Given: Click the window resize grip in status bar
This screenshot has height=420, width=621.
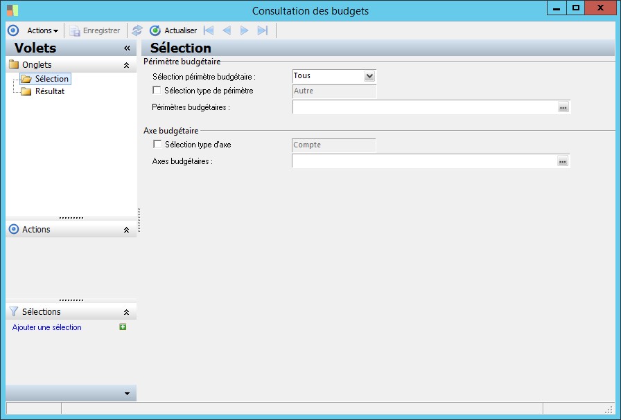Looking at the screenshot, I should click(609, 410).
